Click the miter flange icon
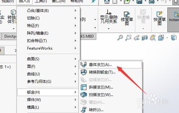 pos(84,87)
